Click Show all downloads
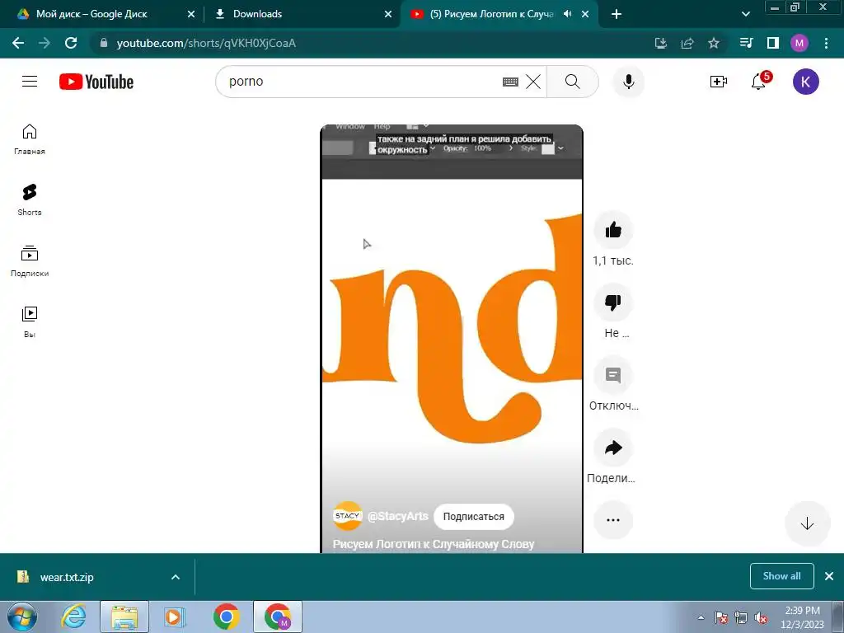Viewport: 844px width, 633px height. point(781,576)
